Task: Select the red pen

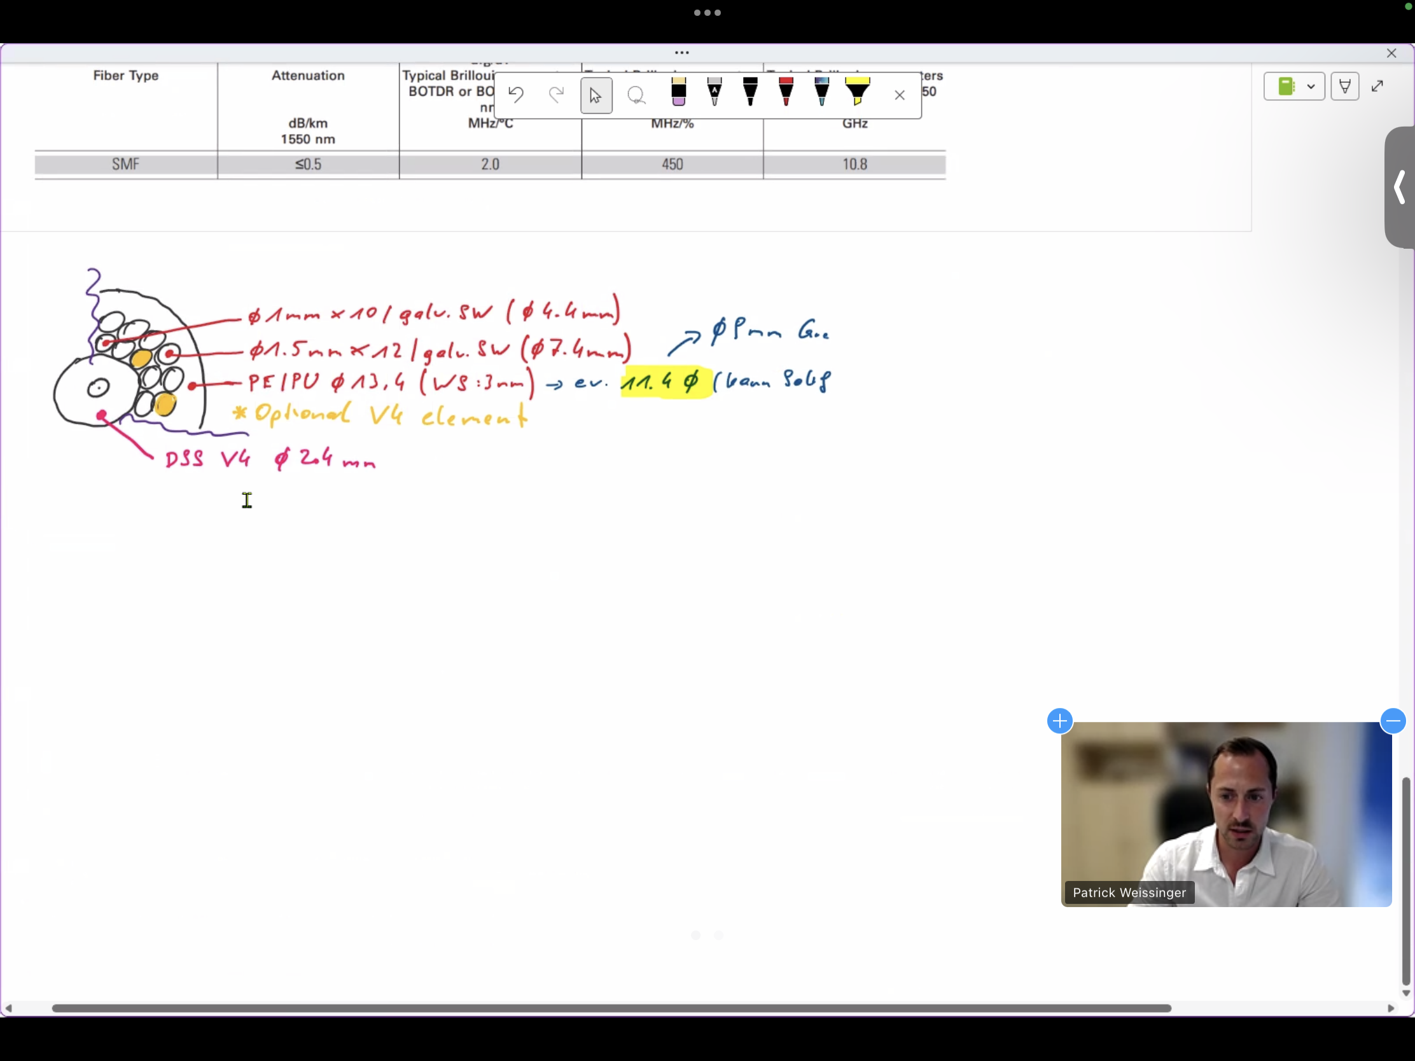Action: [x=786, y=93]
